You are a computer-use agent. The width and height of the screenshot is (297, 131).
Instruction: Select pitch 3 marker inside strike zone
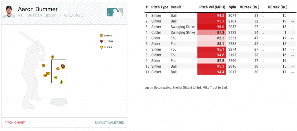[x=58, y=69]
